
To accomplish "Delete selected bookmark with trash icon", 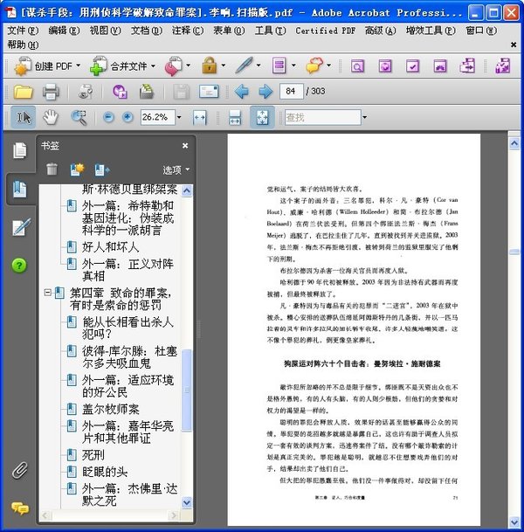I will pos(52,169).
